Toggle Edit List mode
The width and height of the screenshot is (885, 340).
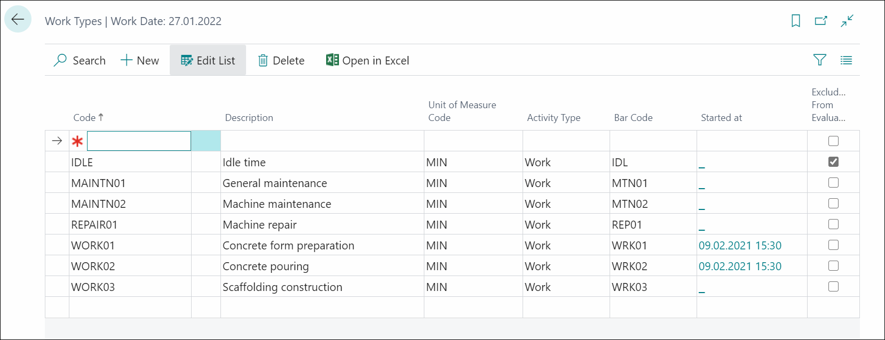point(208,60)
